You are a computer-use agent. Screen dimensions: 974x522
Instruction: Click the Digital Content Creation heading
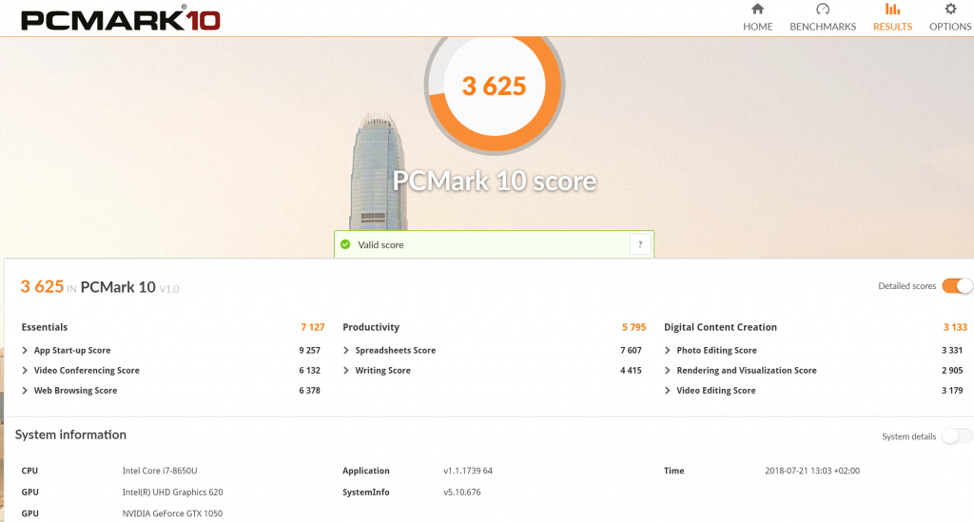[x=720, y=327]
